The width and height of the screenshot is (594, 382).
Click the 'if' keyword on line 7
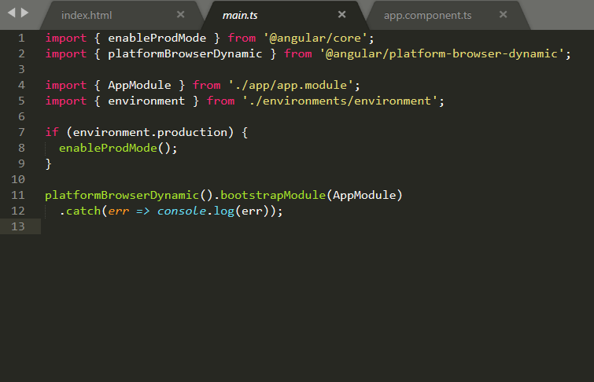pos(52,132)
